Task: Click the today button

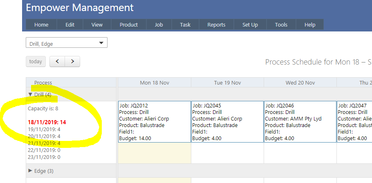Action: click(36, 62)
